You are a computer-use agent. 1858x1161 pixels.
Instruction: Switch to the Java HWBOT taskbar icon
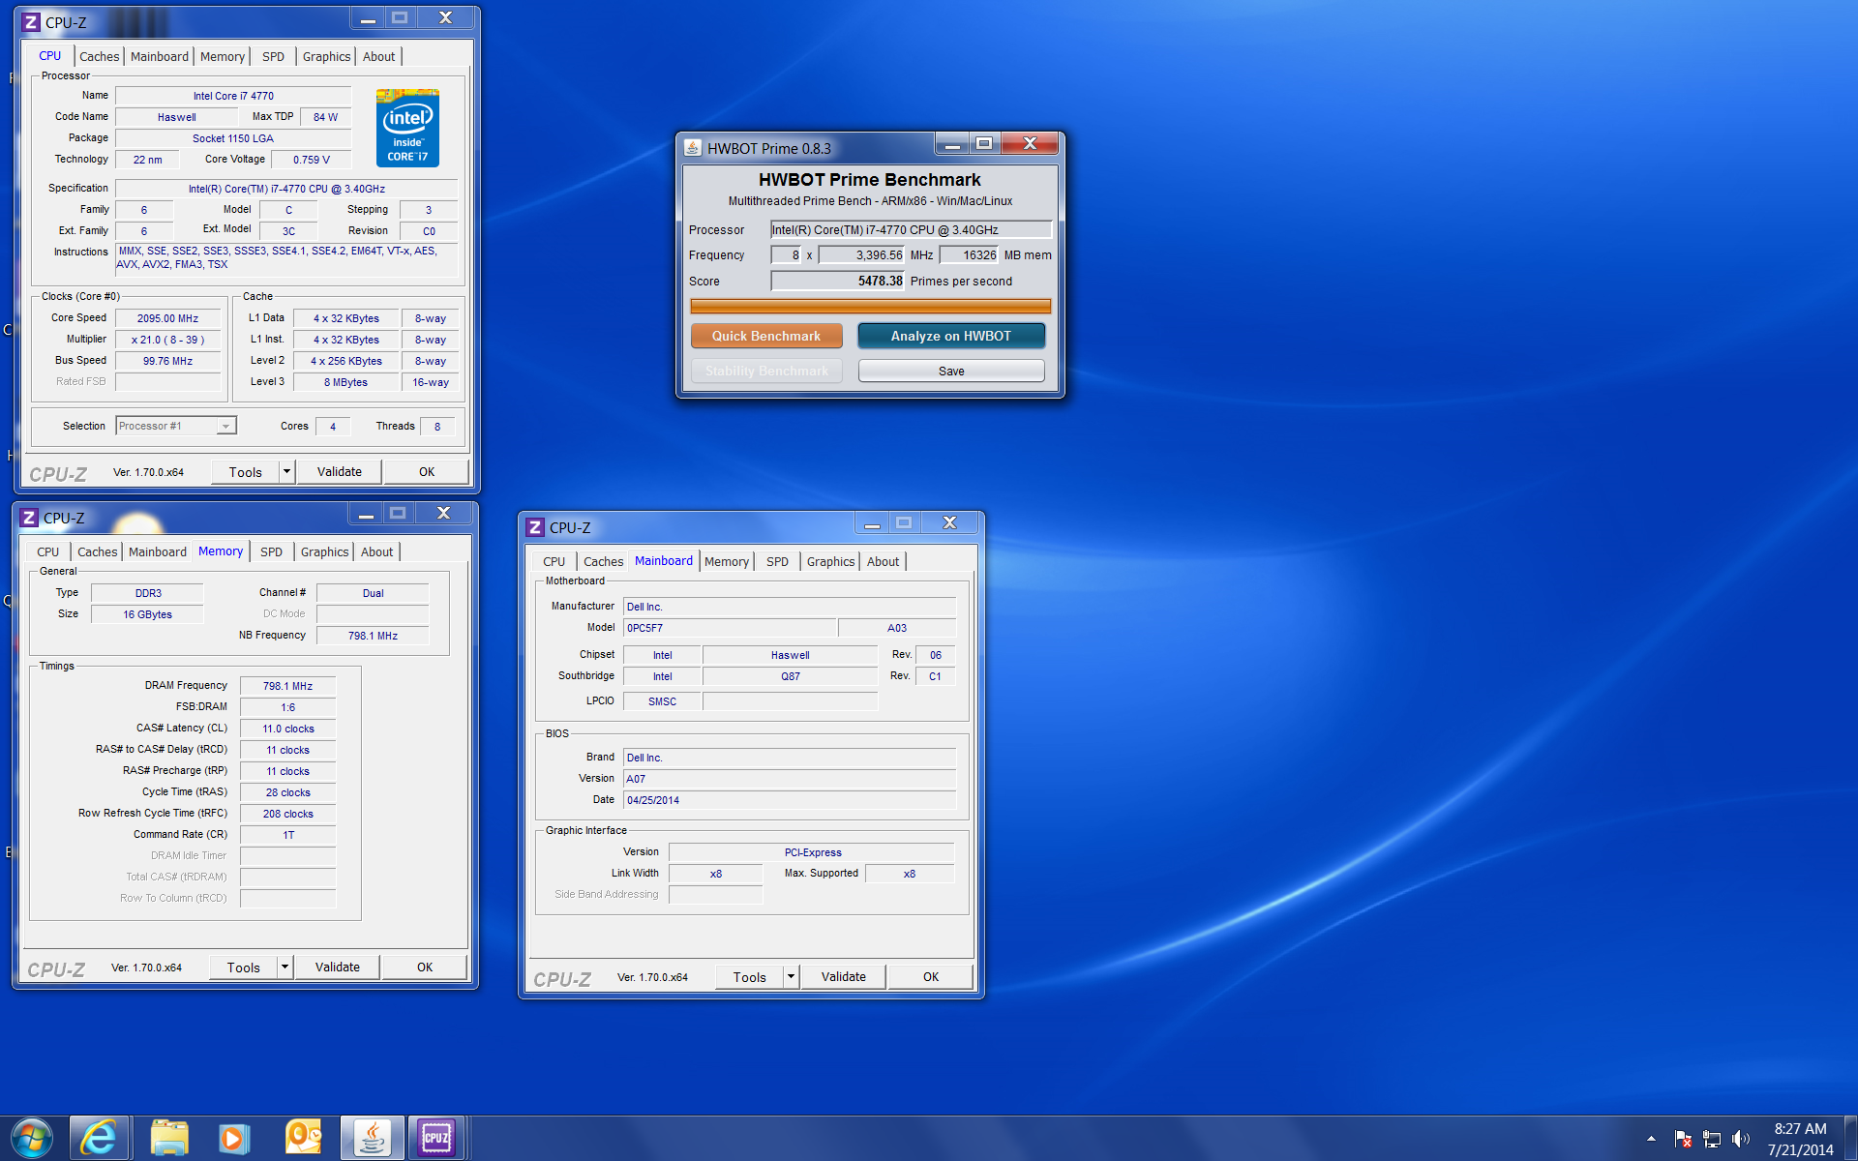372,1138
